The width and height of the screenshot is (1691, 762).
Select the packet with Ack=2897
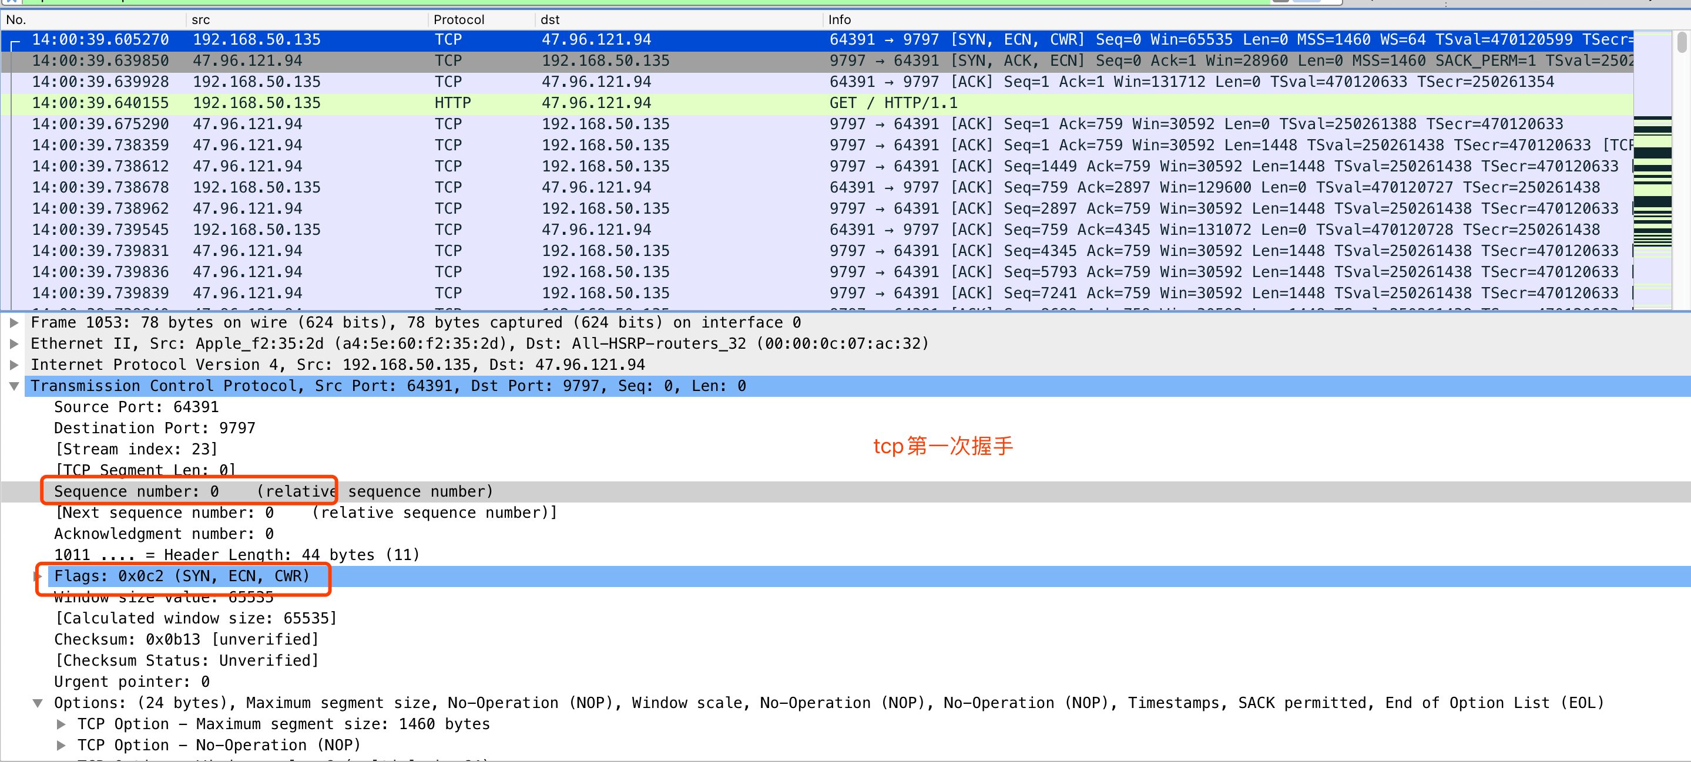point(817,187)
